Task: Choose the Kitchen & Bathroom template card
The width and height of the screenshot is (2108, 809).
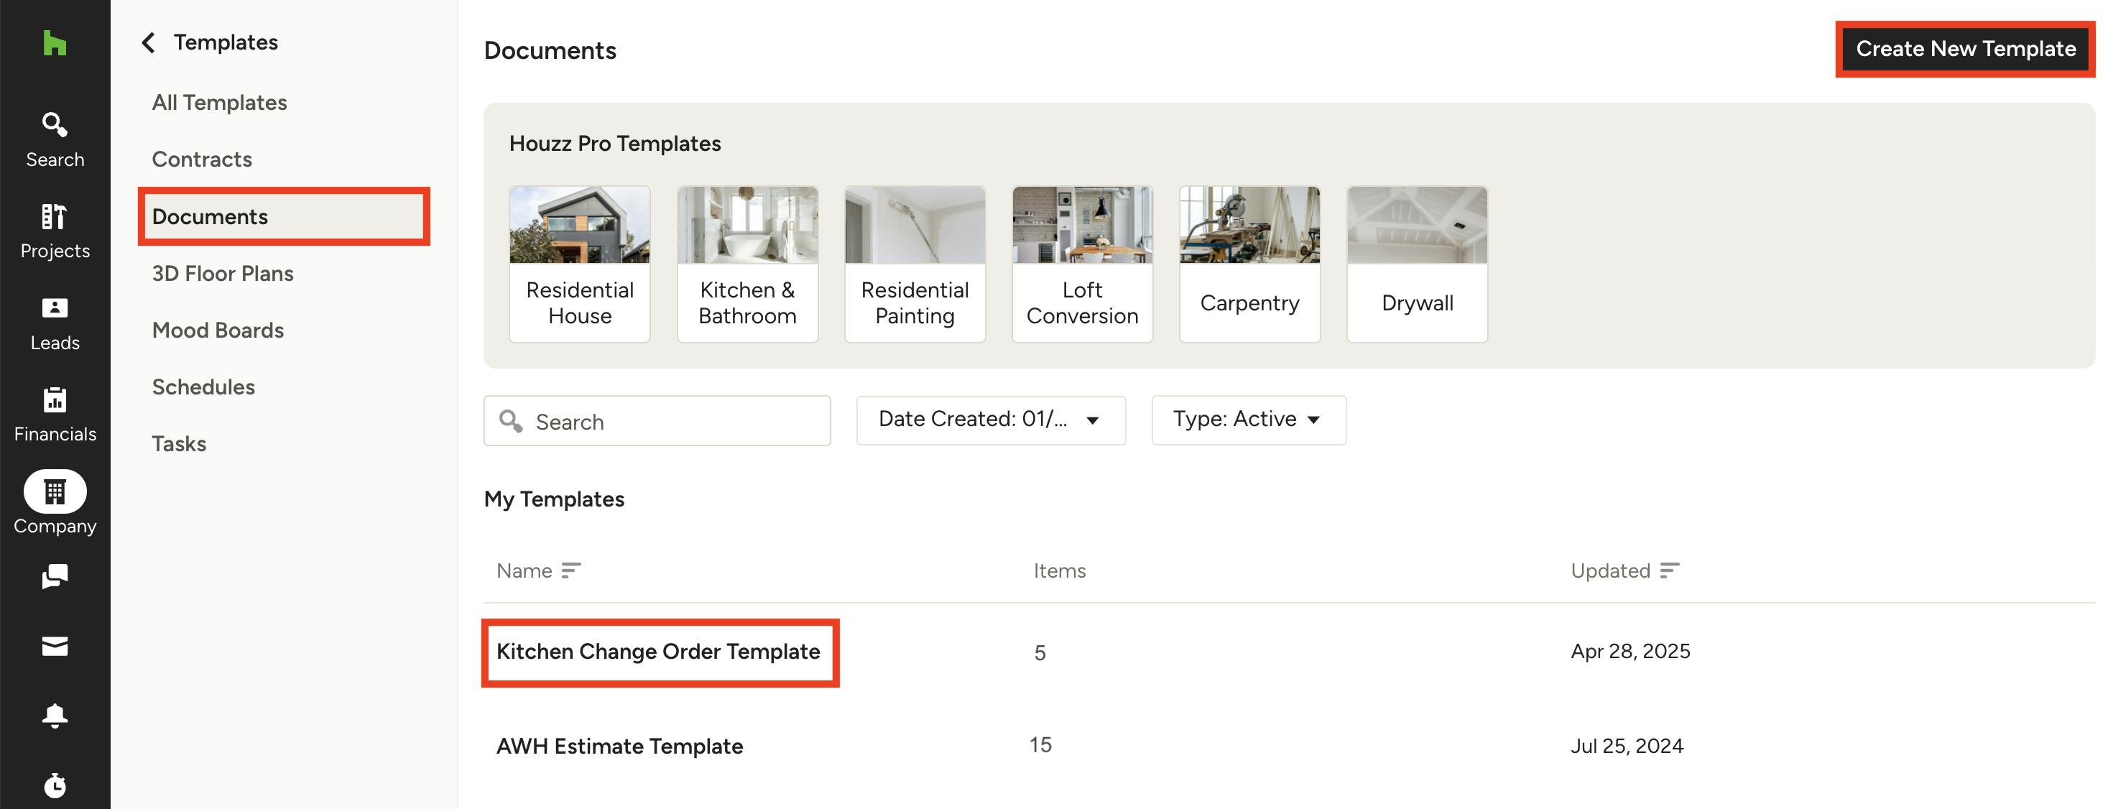Action: pos(747,264)
